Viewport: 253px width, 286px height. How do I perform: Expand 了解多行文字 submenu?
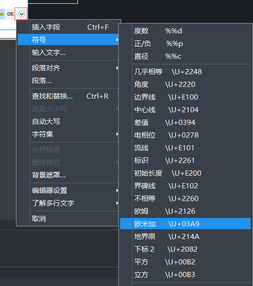tap(68, 203)
